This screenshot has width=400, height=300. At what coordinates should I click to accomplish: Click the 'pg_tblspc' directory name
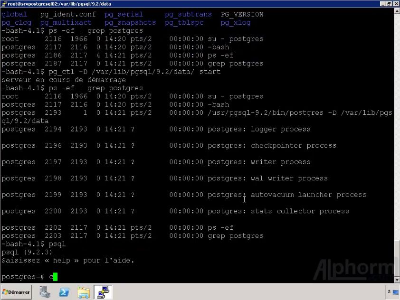coord(184,23)
